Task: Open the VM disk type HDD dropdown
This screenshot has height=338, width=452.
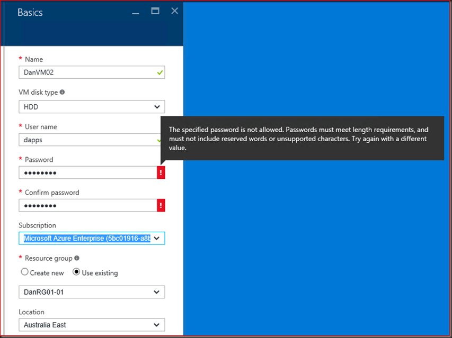Action: click(92, 107)
